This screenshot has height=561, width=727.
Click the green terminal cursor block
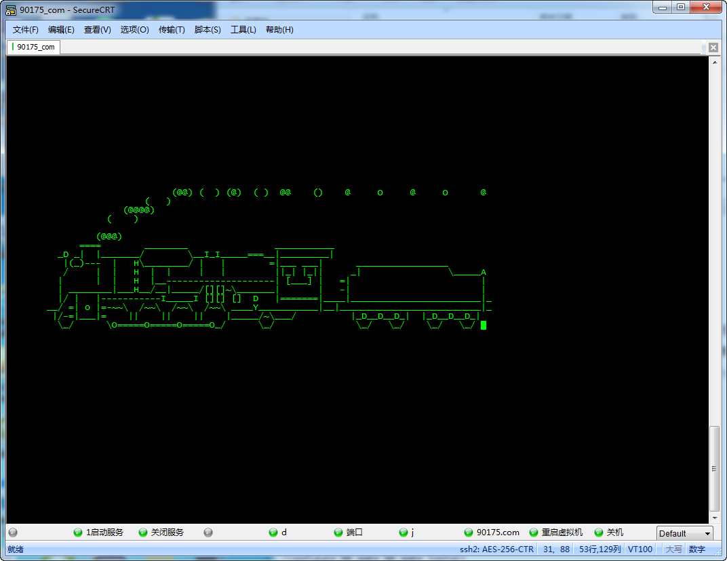(484, 325)
